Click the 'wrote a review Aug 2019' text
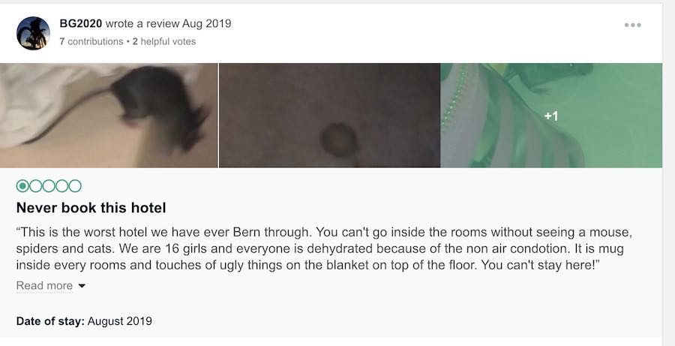 pos(168,23)
